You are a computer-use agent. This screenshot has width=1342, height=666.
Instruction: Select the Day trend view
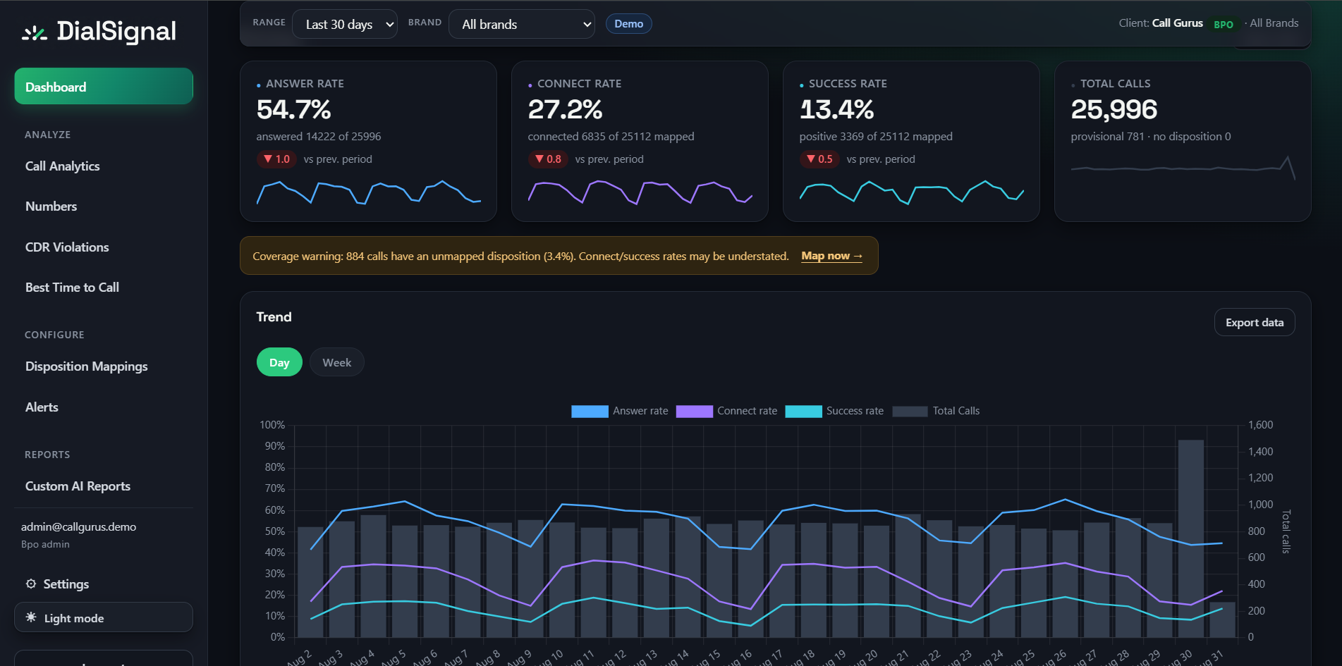pos(279,362)
